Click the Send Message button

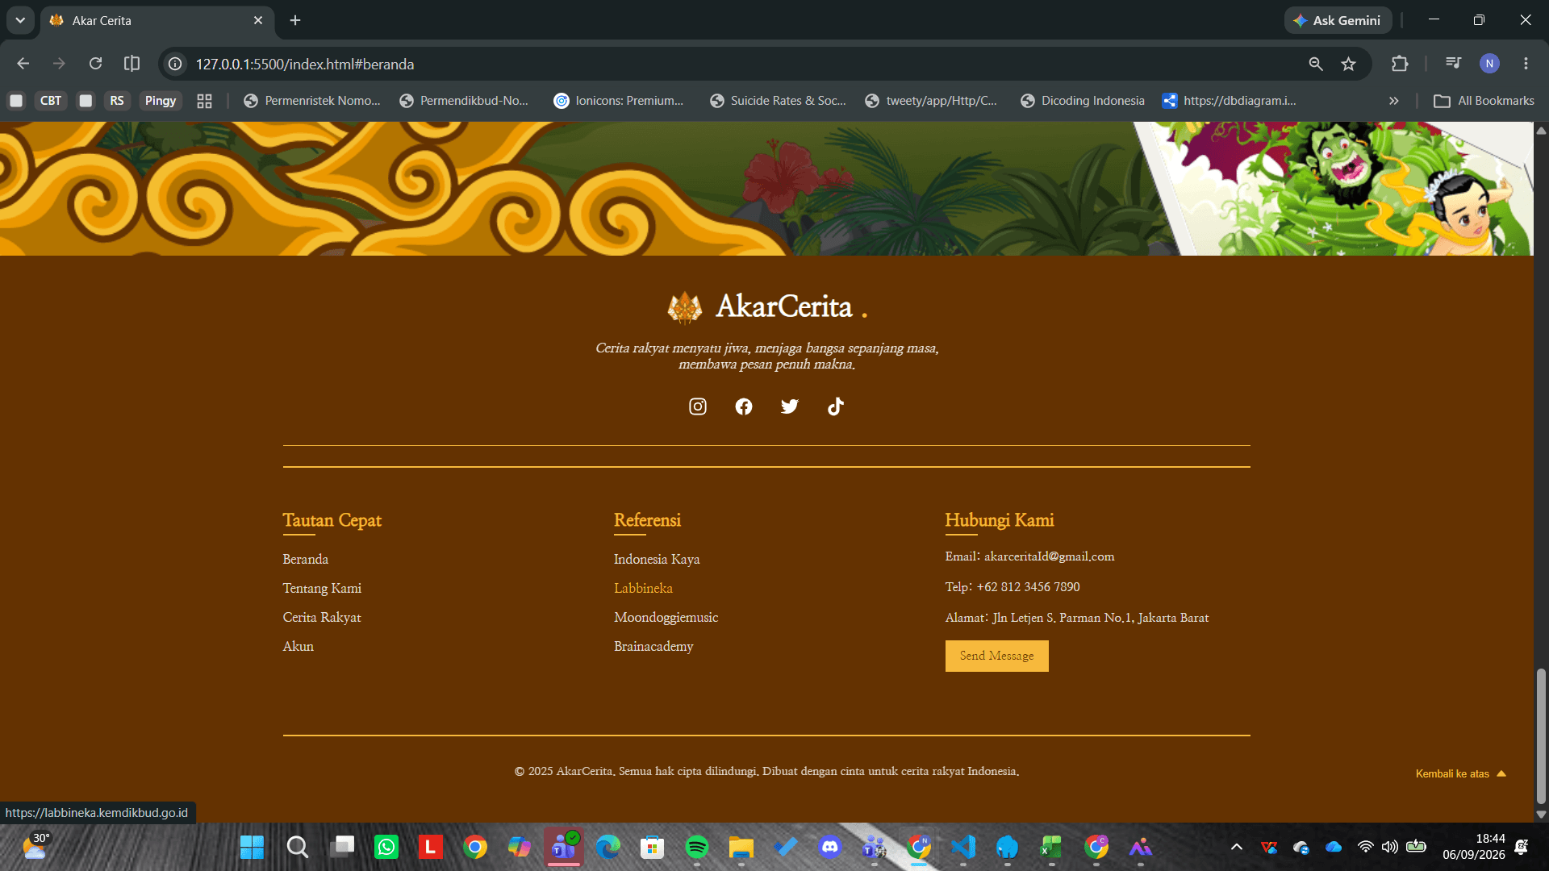coord(996,656)
